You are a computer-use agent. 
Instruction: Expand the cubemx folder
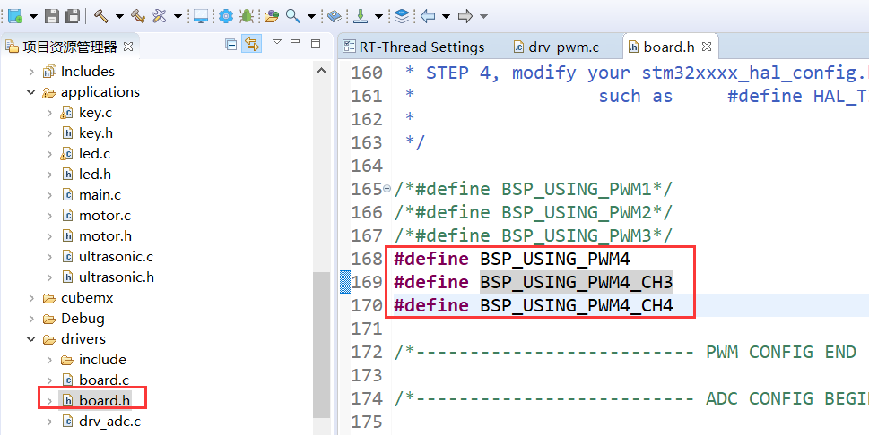tap(31, 298)
